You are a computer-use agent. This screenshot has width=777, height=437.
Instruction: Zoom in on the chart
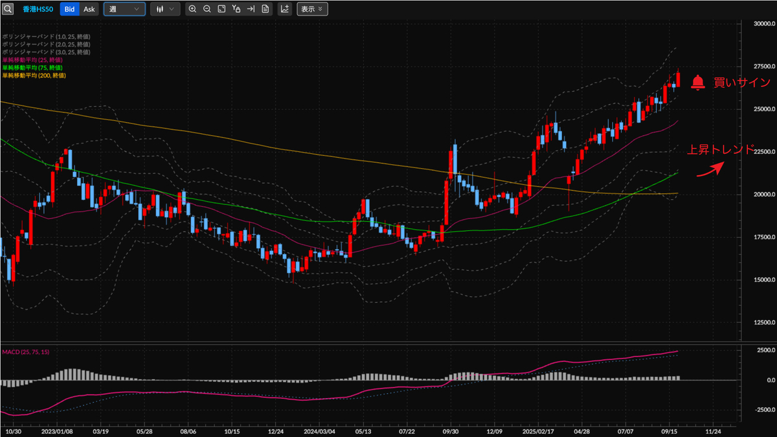192,9
